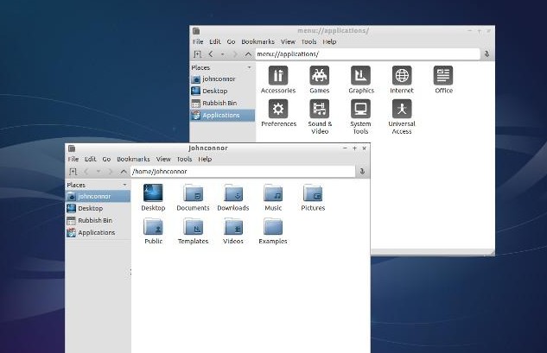Expand Places dropdown in johnconnor window
547x353 pixels.
124,185
